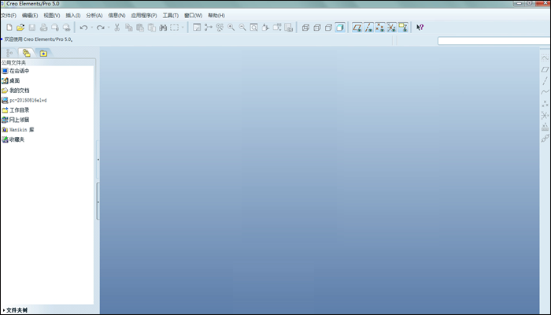Click the Spin Center icon

[x=209, y=28]
